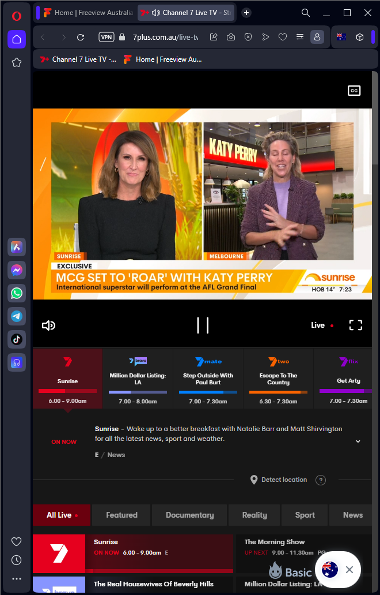Select the Channel 7 Sunrise channel tile

[x=68, y=379]
